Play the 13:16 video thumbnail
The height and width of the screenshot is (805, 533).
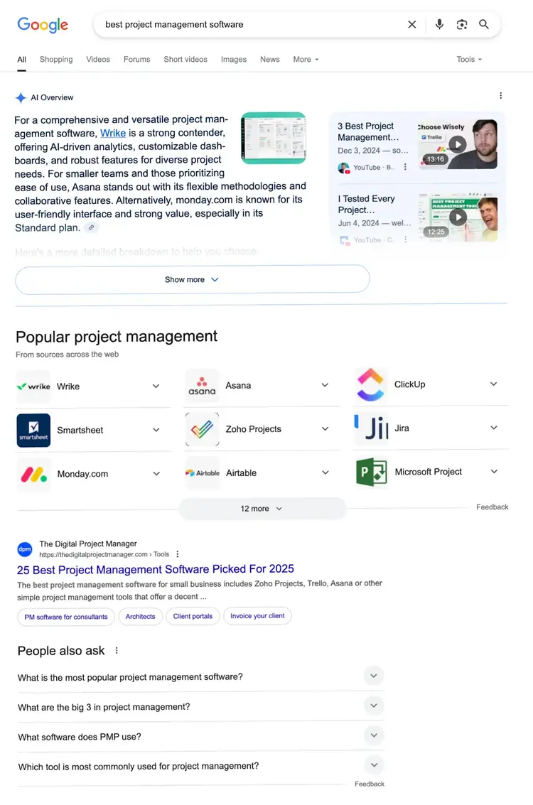click(458, 144)
